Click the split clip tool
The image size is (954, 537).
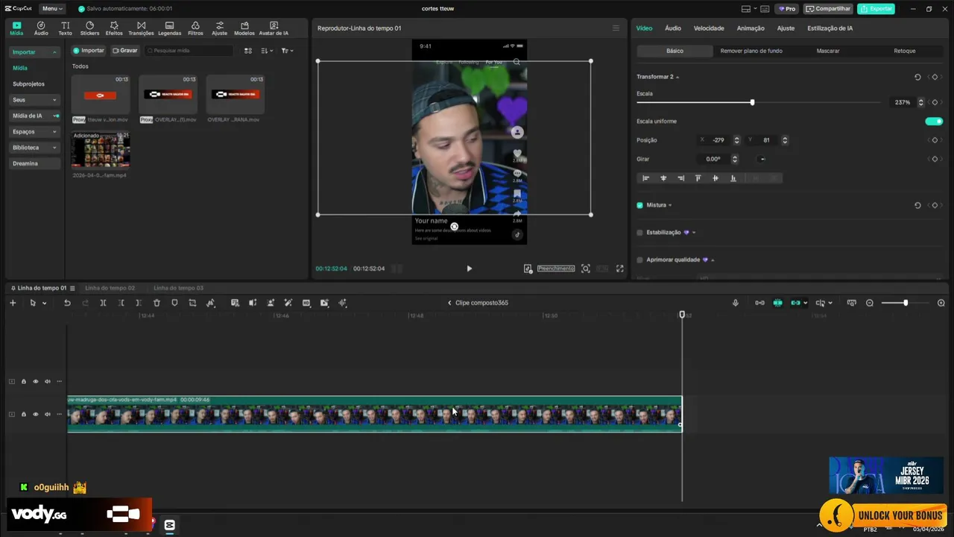[103, 303]
